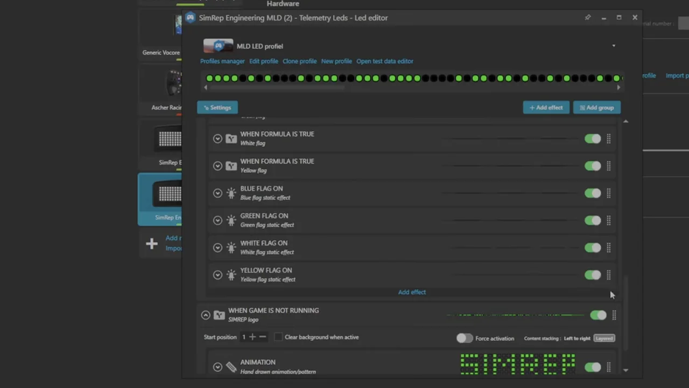This screenshot has width=689, height=388.
Task: Click the MLD LED profile thumbnail image
Action: pos(218,46)
